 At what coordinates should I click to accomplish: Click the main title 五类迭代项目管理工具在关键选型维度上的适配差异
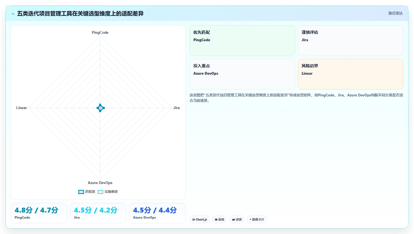[x=80, y=13]
